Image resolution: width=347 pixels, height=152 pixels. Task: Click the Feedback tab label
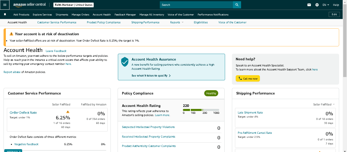pyautogui.click(x=12, y=151)
